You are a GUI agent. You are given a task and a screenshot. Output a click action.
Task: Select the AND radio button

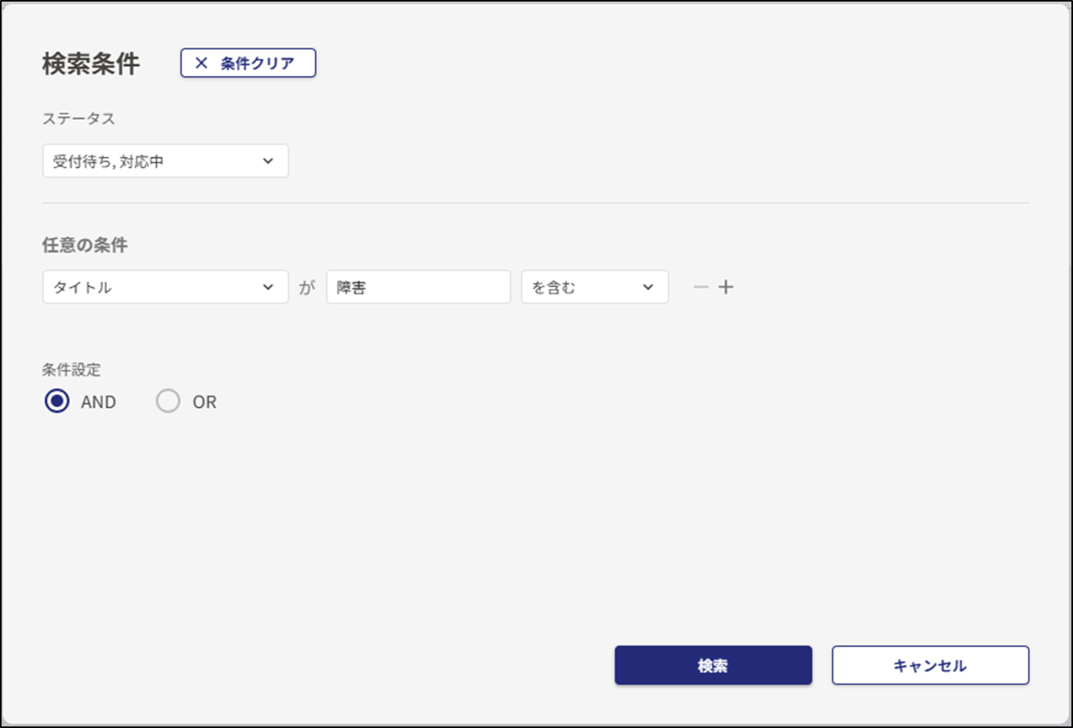[x=56, y=402]
